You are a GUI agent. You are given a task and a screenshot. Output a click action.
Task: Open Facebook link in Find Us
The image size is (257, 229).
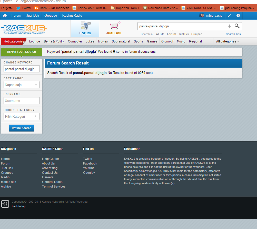90,163
